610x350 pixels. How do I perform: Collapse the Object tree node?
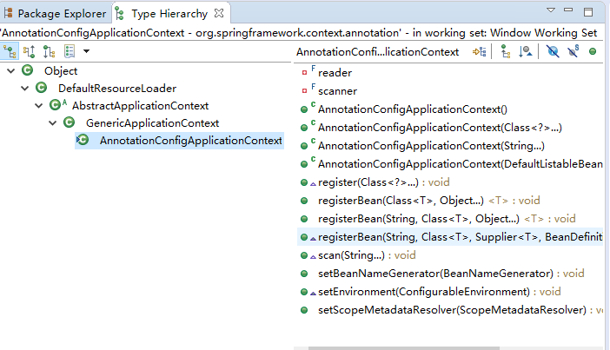[x=11, y=70]
